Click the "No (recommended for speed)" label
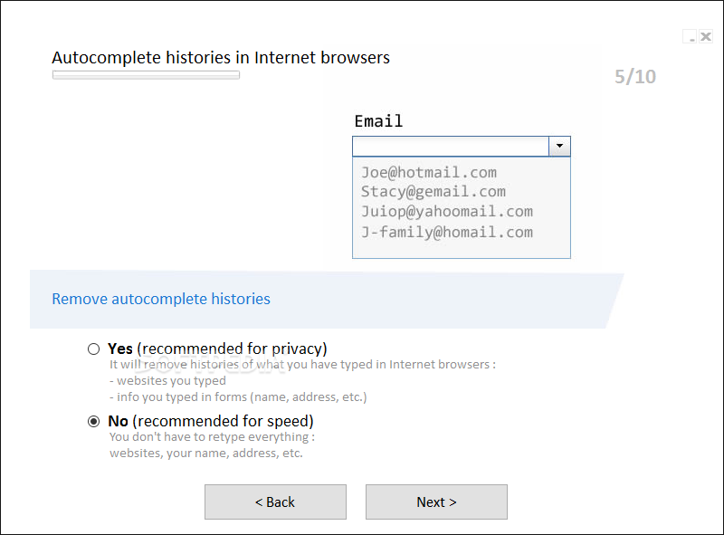 click(210, 421)
